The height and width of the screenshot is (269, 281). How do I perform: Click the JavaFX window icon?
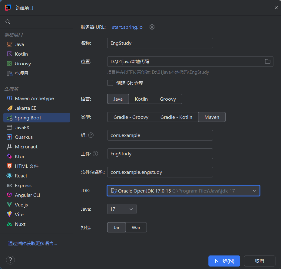9,127
